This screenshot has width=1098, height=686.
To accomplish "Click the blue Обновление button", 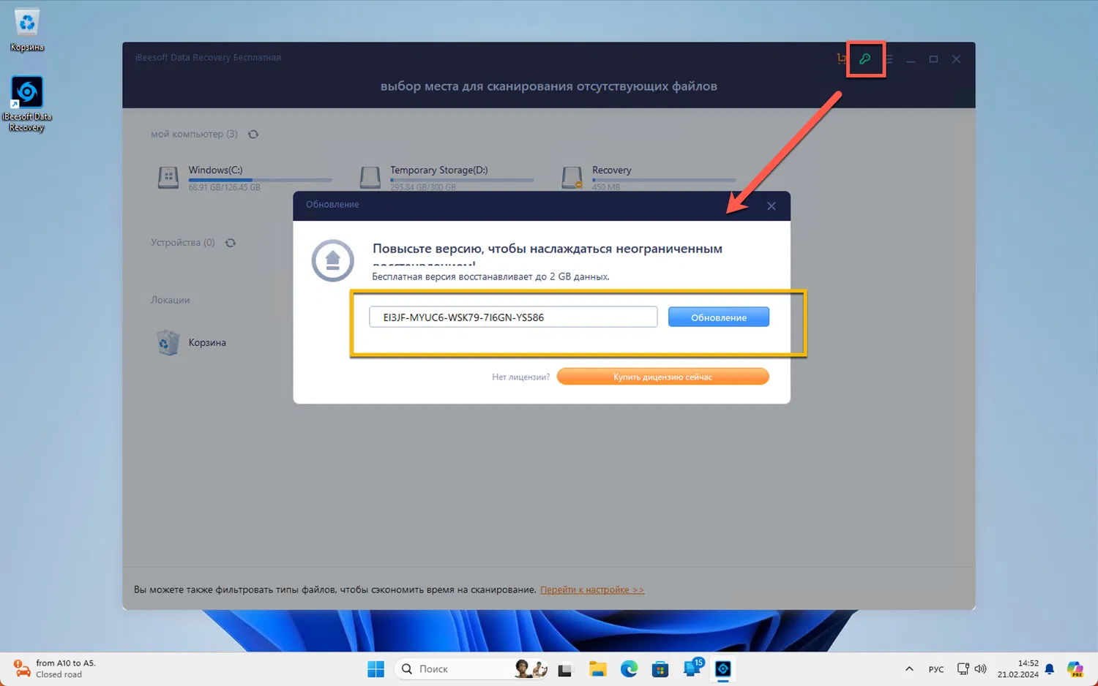I will pyautogui.click(x=718, y=317).
